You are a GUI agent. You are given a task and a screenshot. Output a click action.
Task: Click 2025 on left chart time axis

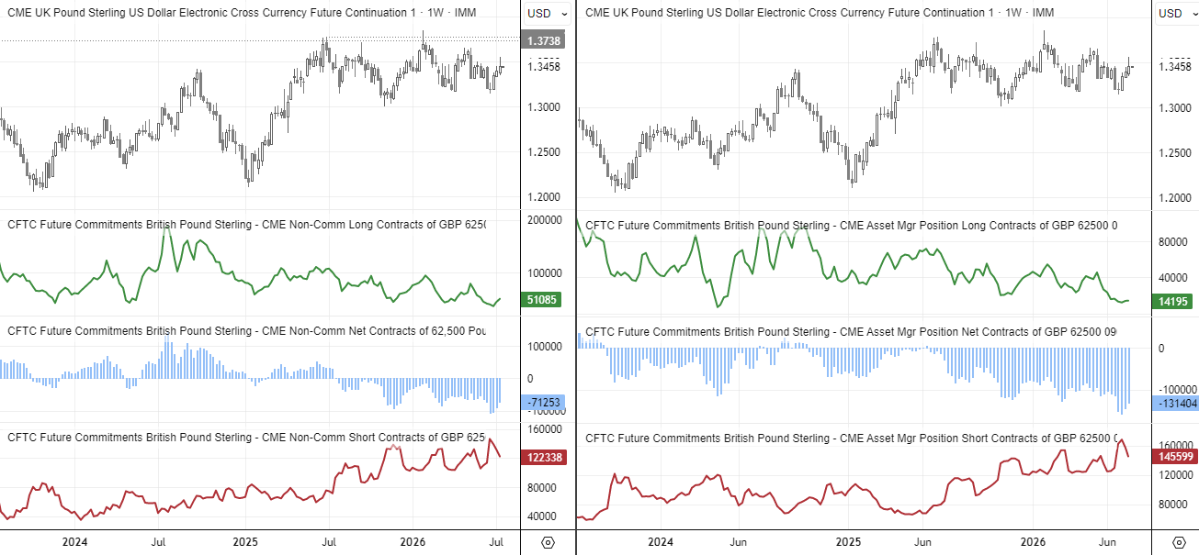click(244, 541)
